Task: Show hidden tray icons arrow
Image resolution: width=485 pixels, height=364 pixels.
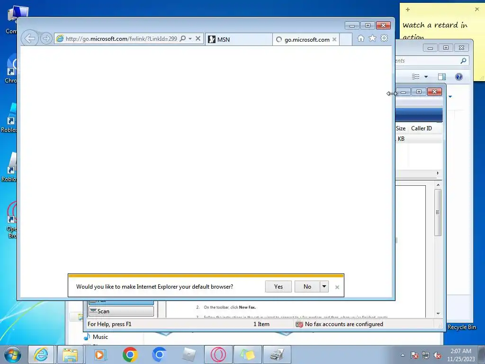Action: 403,355
